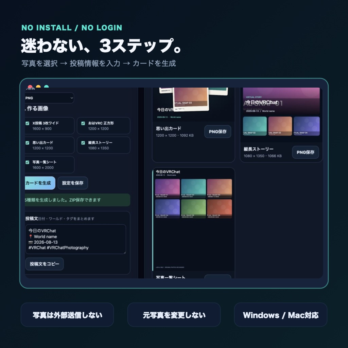The width and height of the screenshot is (348, 348).
Task: Click the green window maximize dot
Action: (x=46, y=87)
